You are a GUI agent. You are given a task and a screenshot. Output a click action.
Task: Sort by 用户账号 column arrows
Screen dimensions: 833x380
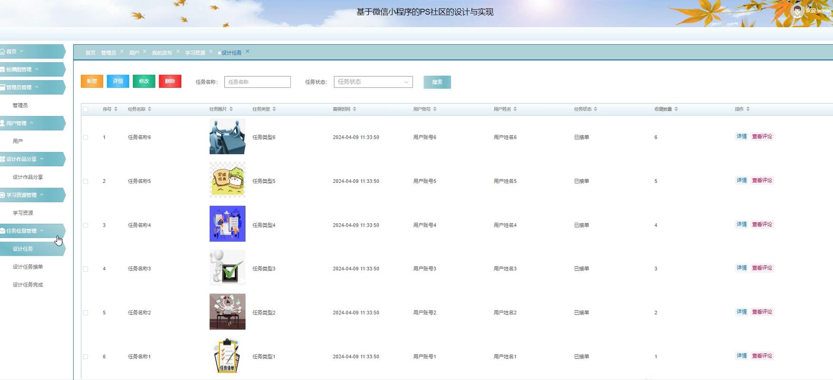point(435,109)
